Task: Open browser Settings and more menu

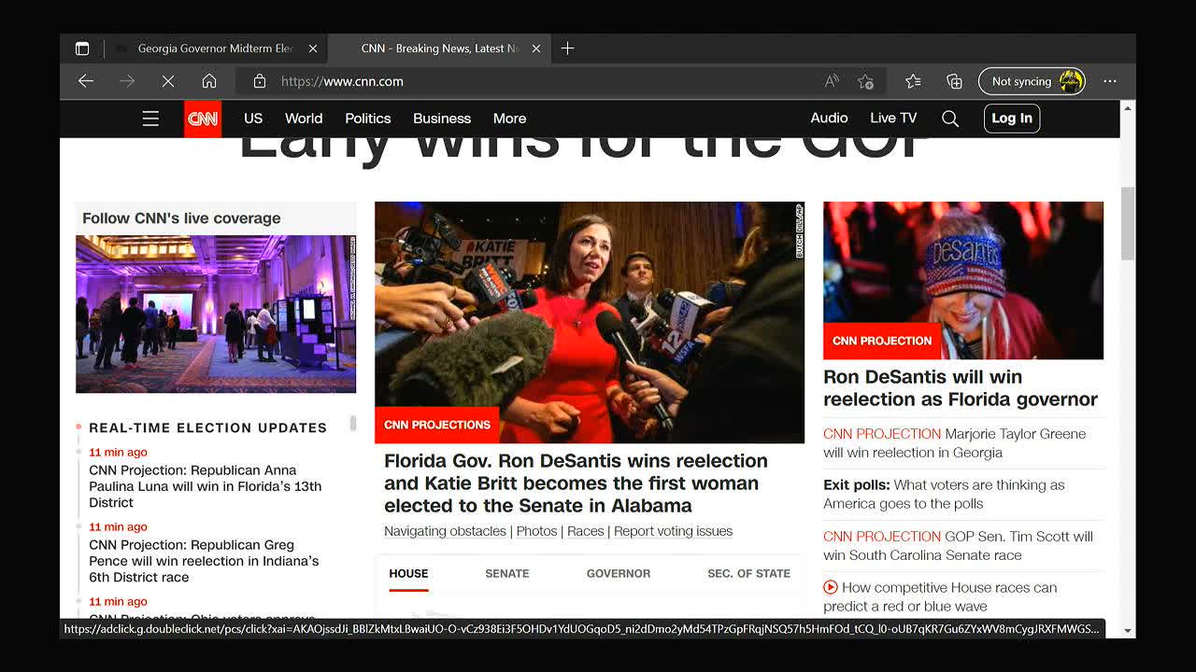Action: [1110, 81]
